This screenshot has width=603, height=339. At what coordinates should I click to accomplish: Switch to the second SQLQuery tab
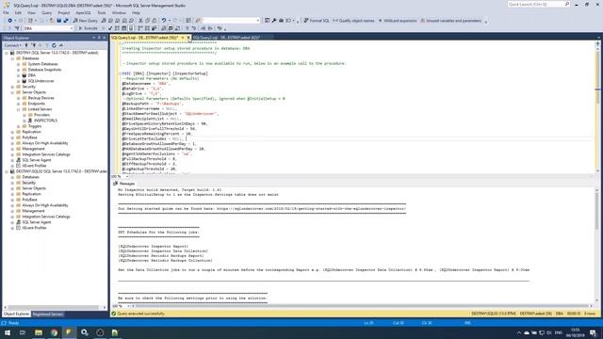coord(226,38)
